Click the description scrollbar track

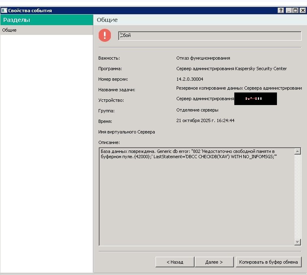click(x=297, y=197)
